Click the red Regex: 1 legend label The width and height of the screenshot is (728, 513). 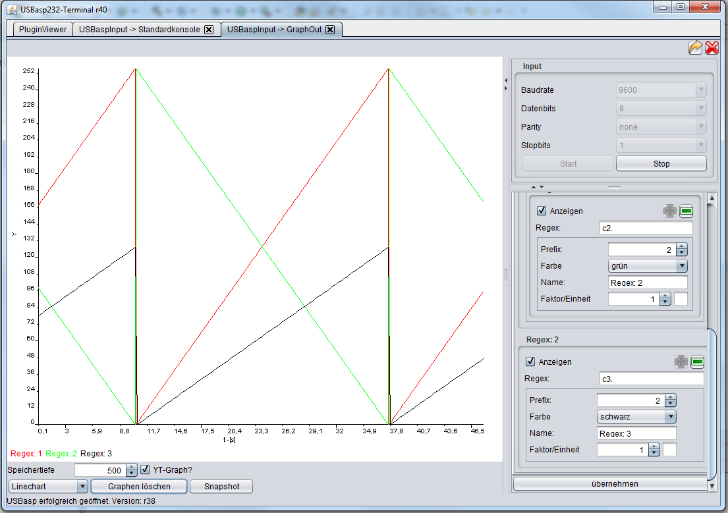26,454
